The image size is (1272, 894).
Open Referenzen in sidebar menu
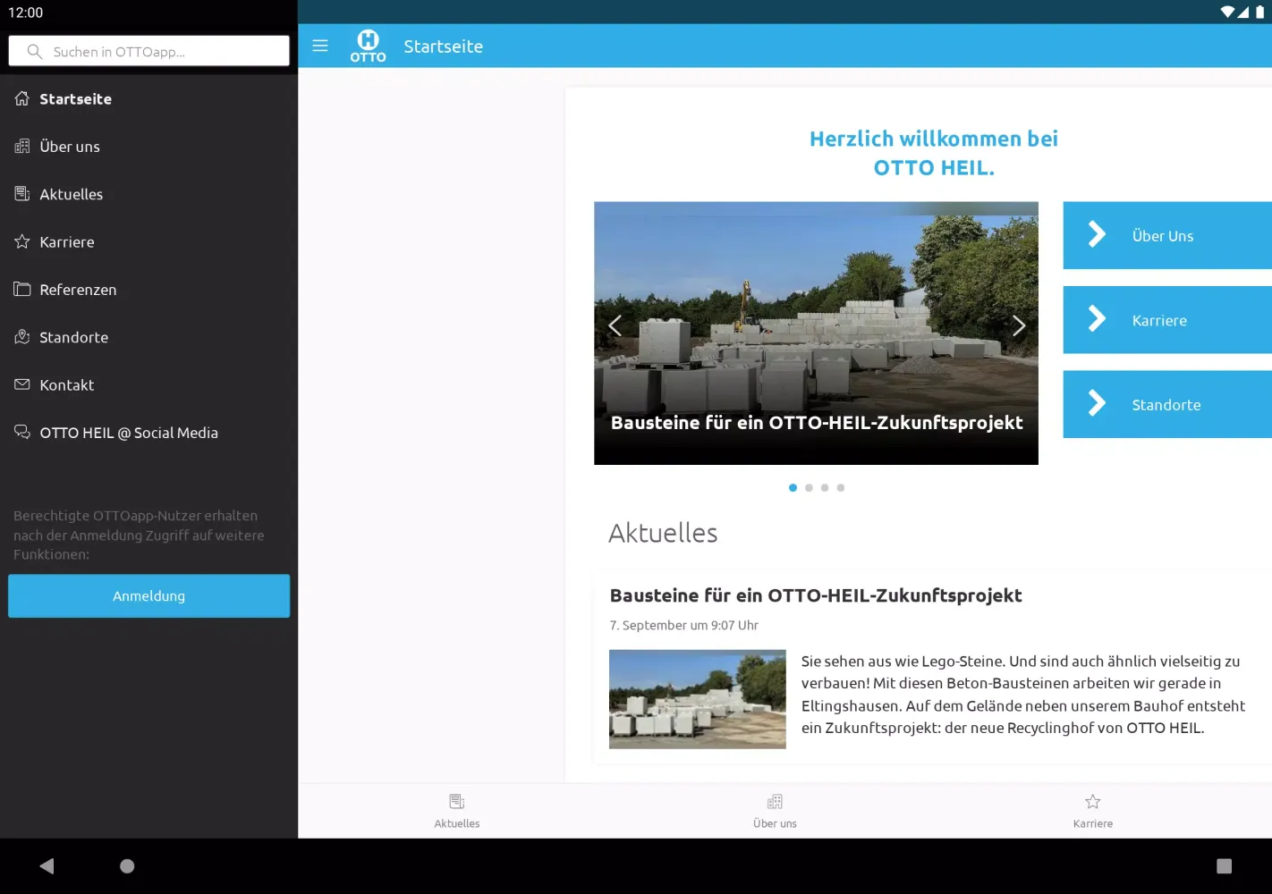[x=148, y=289]
